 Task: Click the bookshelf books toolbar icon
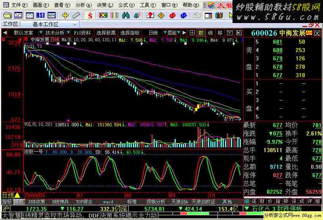click(x=219, y=15)
